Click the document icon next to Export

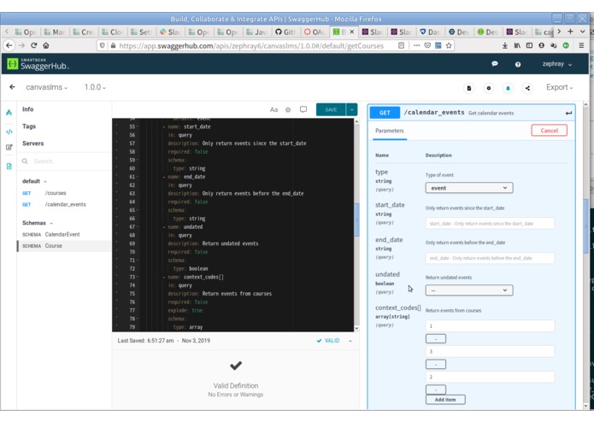469,88
